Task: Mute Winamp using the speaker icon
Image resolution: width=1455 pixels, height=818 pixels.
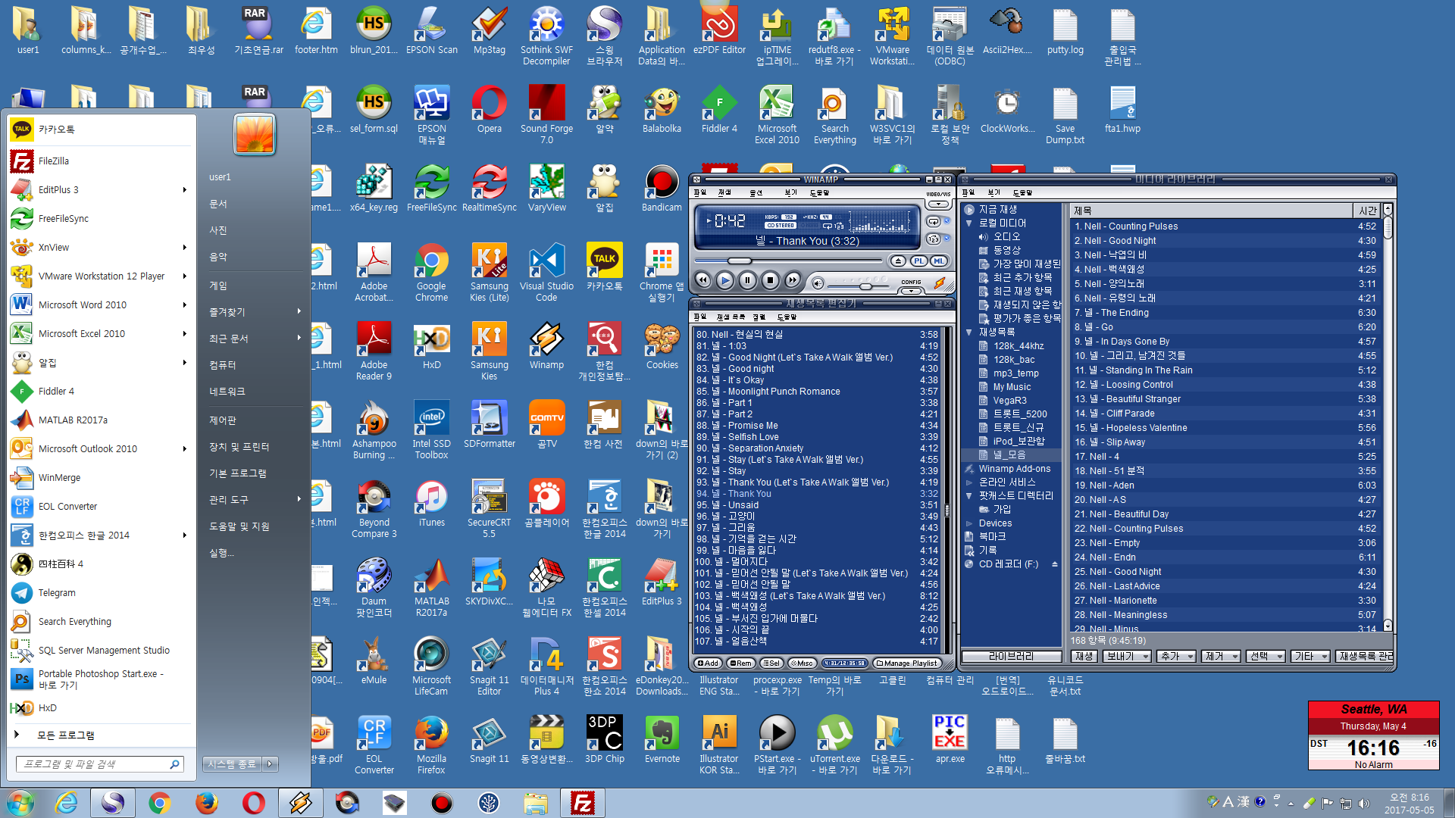Action: pos(818,283)
